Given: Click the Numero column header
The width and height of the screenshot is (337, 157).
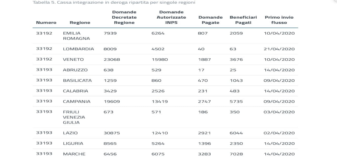Looking at the screenshot, I should [x=46, y=23].
